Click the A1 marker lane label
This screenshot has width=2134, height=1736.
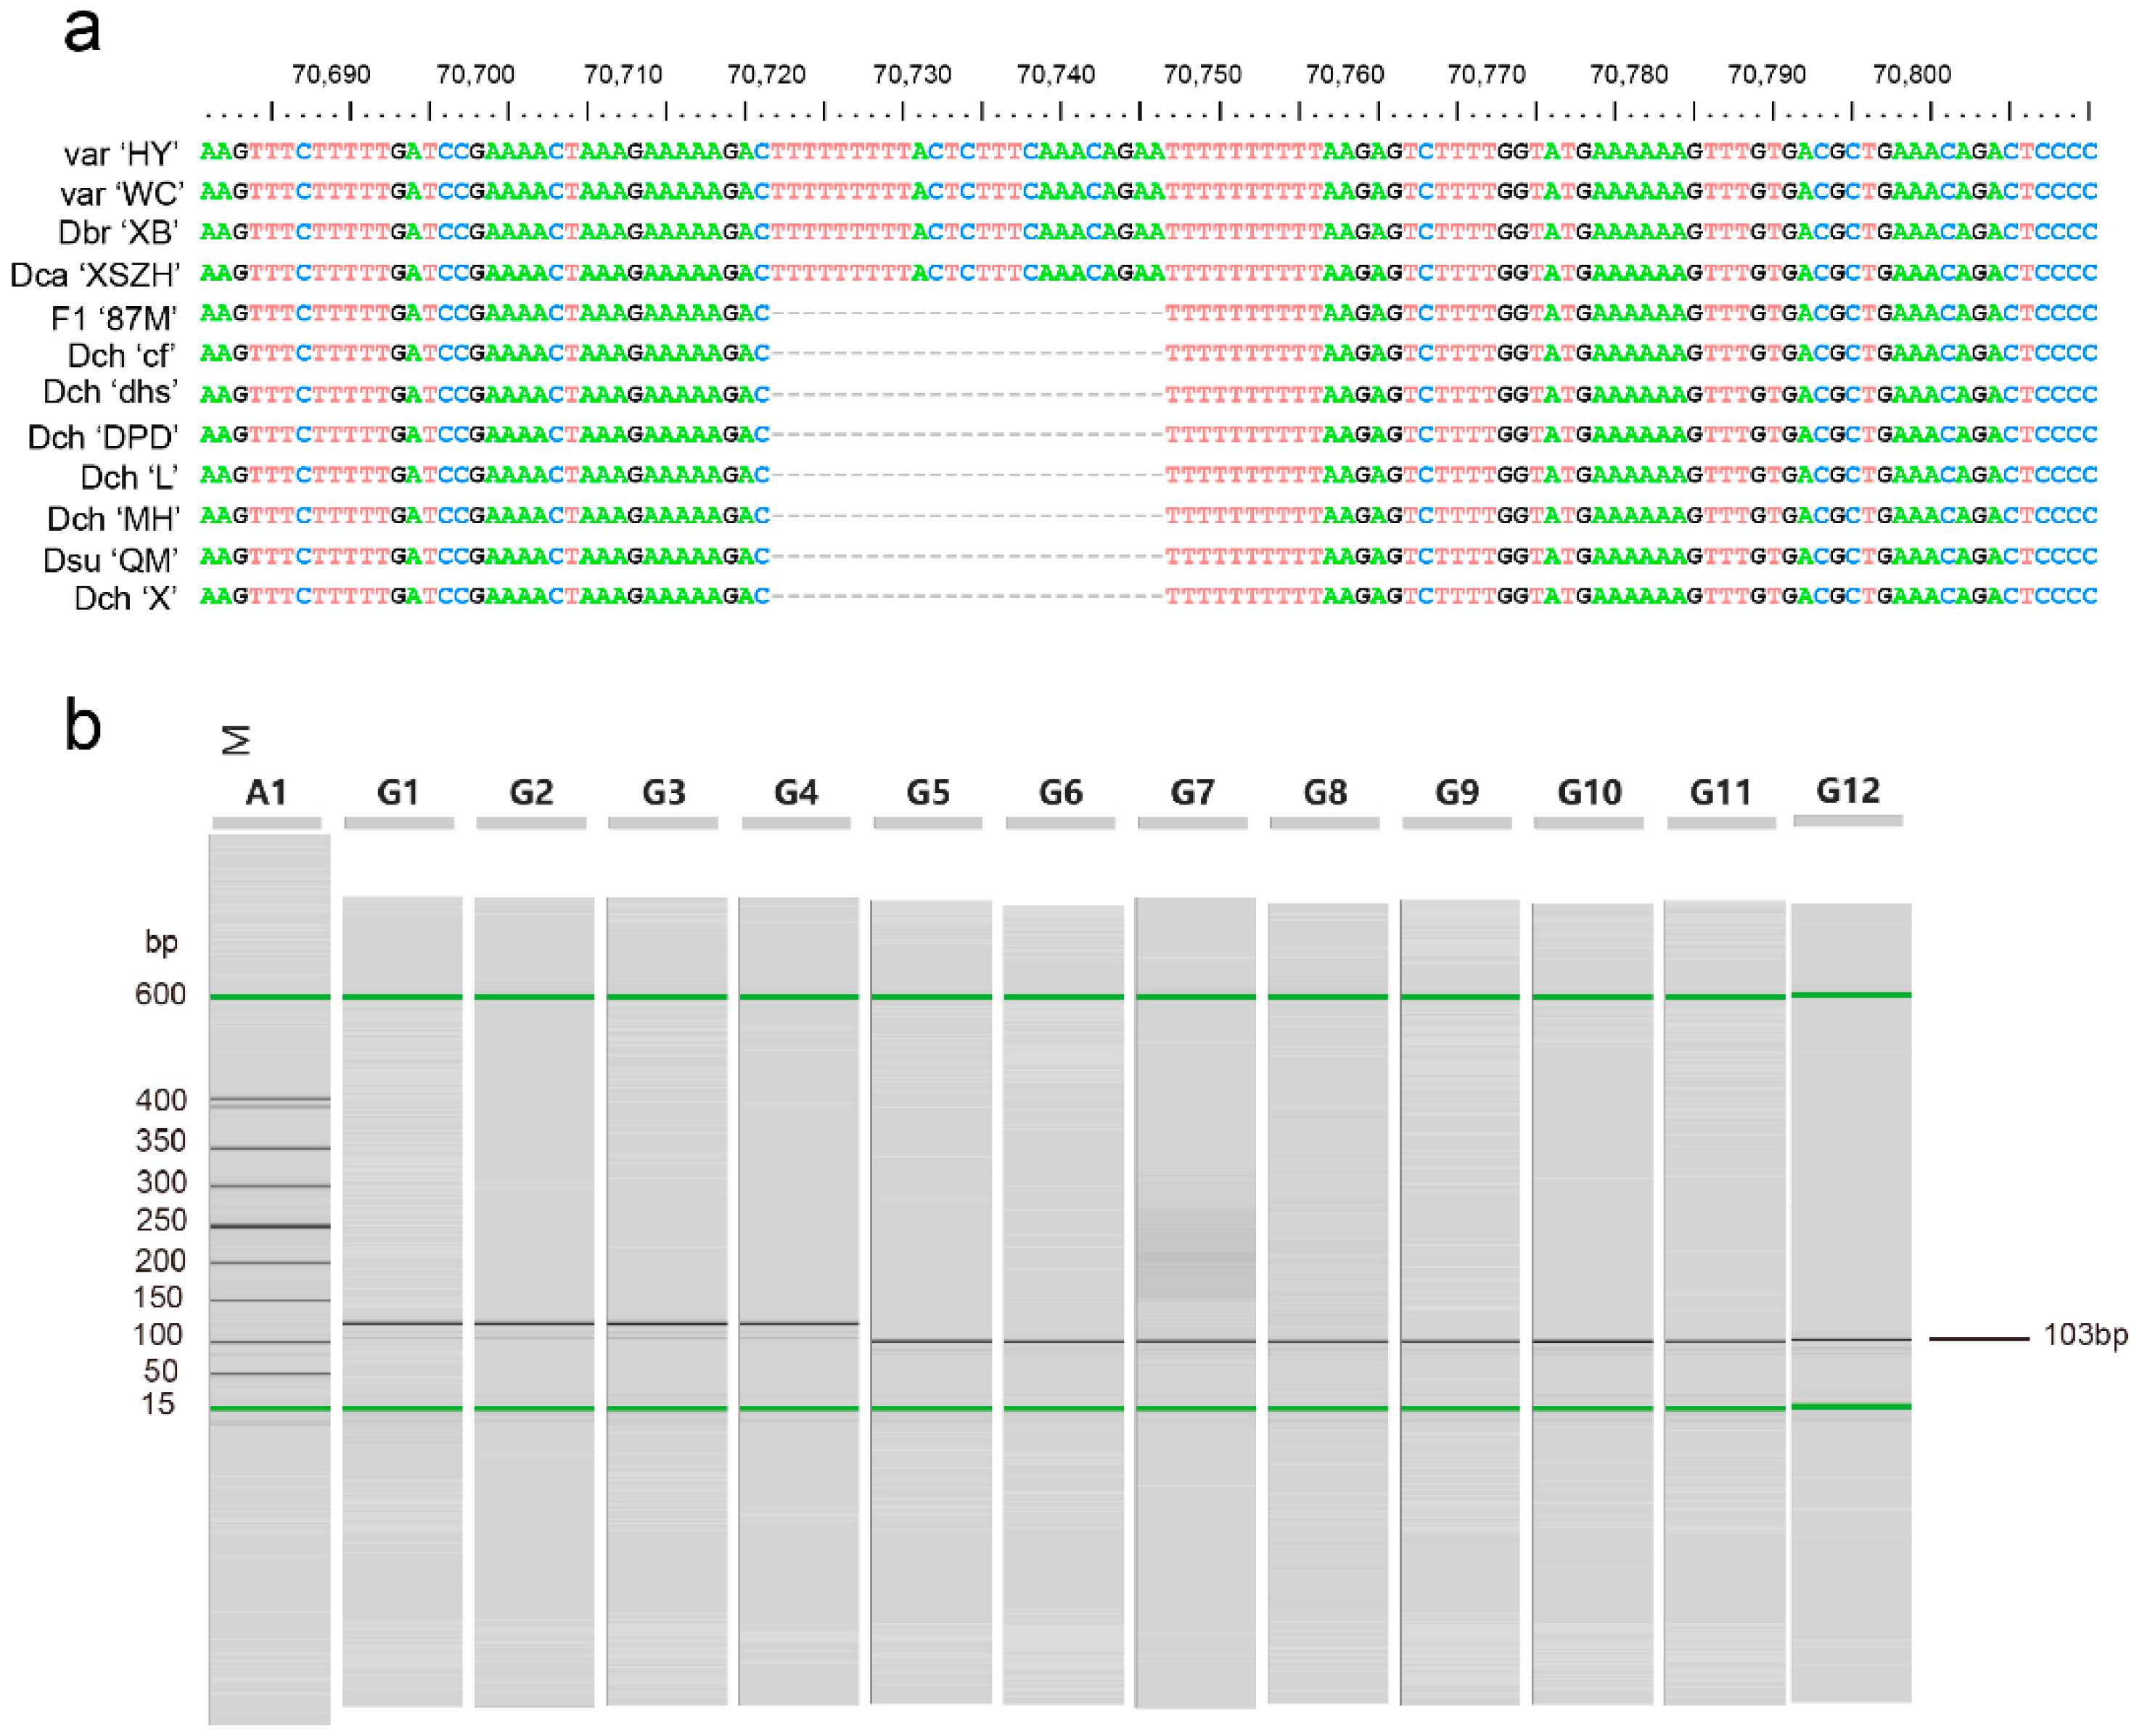266,793
